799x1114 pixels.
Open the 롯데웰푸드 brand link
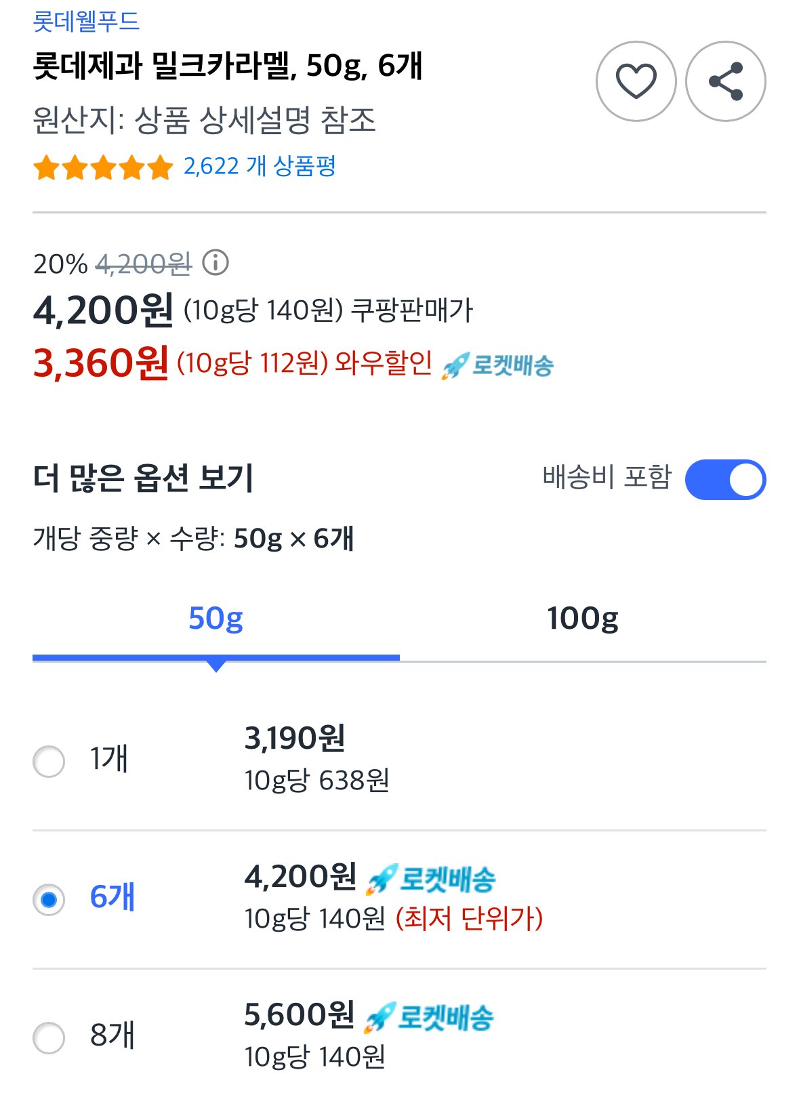(86, 21)
